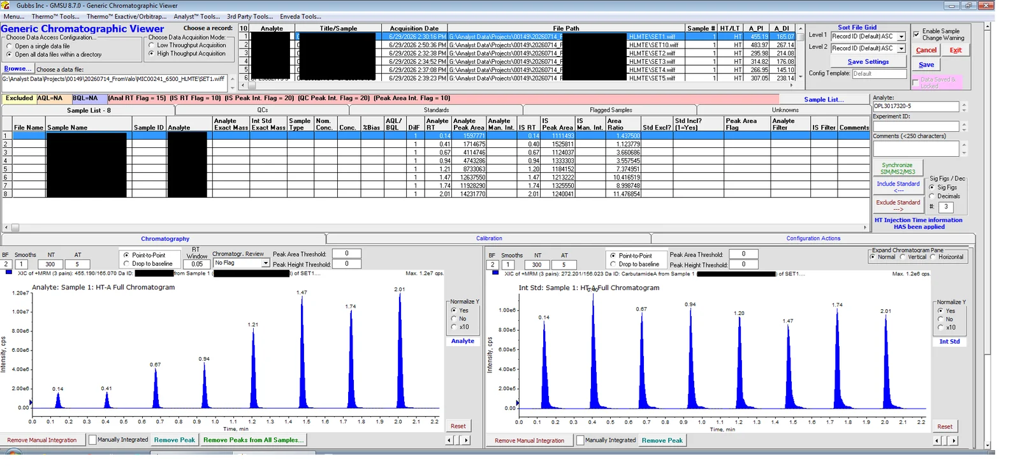Open the 3rd Party Tools... menu
The width and height of the screenshot is (1020, 466).
[249, 17]
